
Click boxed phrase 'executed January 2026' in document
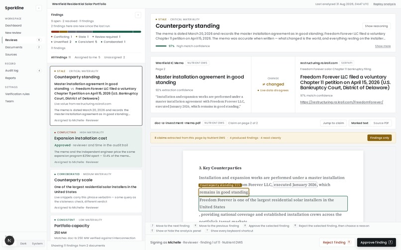295,185
